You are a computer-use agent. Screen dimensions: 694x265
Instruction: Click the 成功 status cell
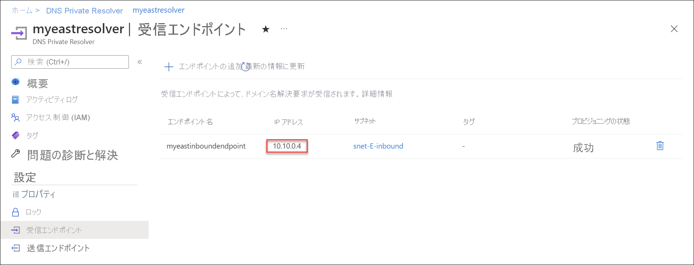[583, 148]
